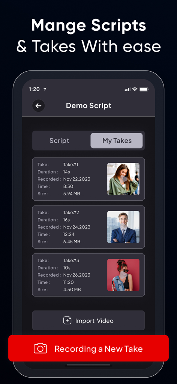177x384 pixels.
Task: Tap the battery status icon
Action: click(144, 89)
